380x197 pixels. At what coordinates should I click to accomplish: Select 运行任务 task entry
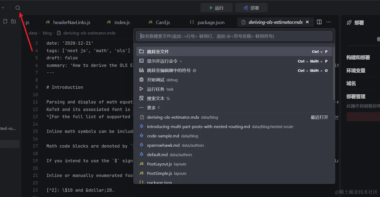click(x=234, y=89)
